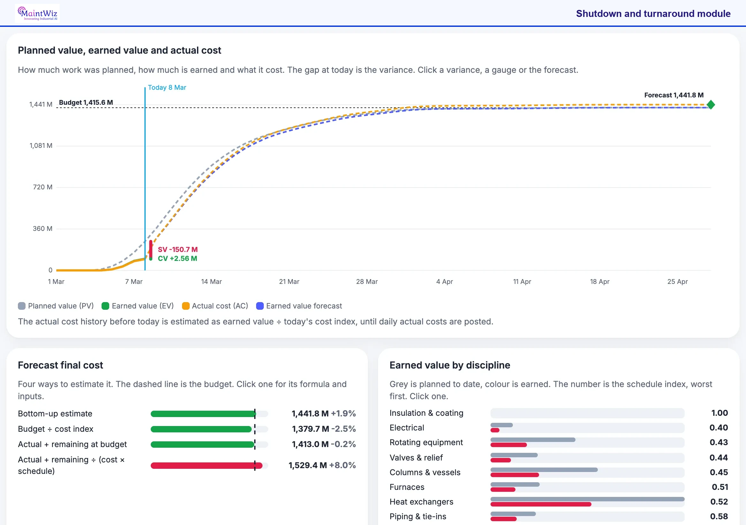Click the Rotating equipment index 0.43
The width and height of the screenshot is (746, 525).
click(x=719, y=443)
